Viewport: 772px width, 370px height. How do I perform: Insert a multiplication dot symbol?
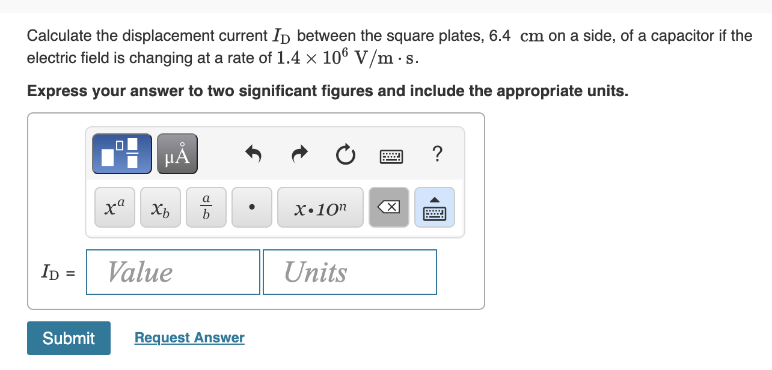tap(251, 207)
